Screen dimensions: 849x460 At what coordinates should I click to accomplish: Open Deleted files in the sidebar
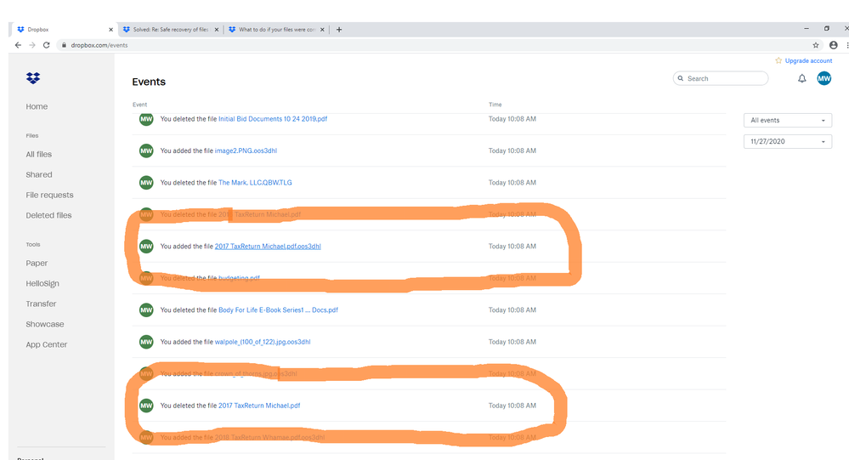click(48, 215)
